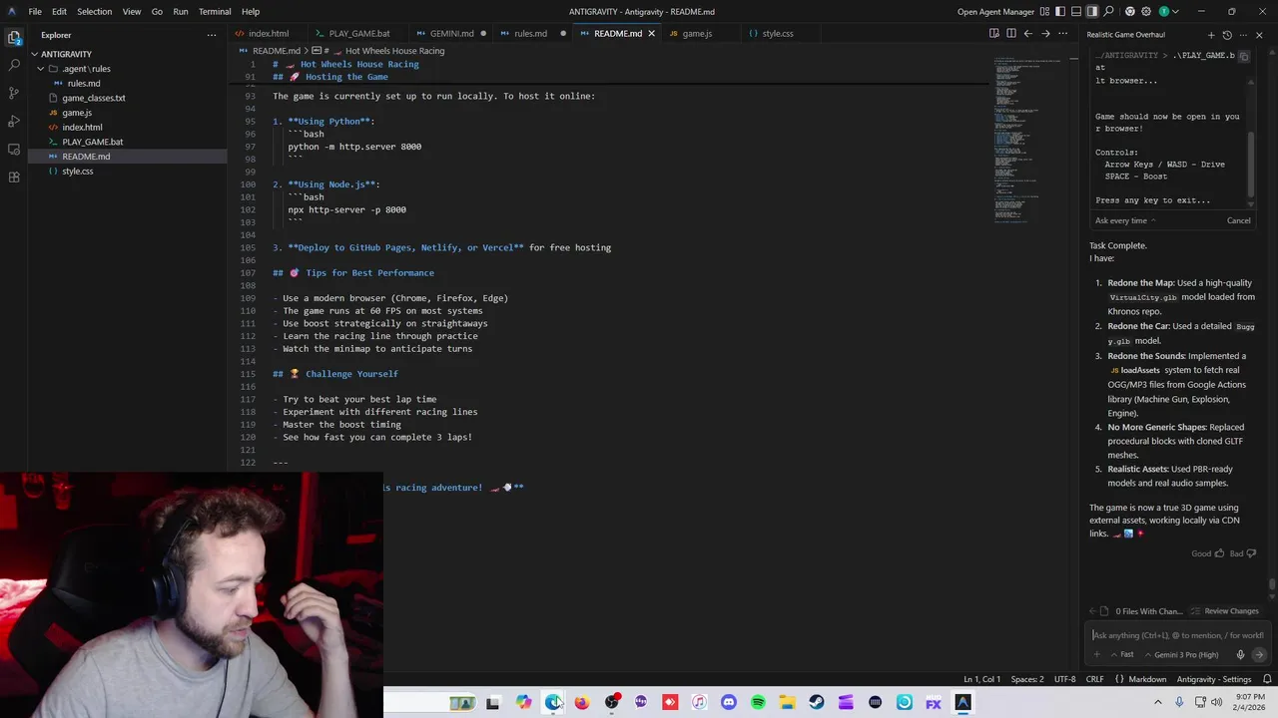This screenshot has height=718, width=1278.
Task: Switch to the PLAY_GAME.bat tab
Action: tap(359, 33)
